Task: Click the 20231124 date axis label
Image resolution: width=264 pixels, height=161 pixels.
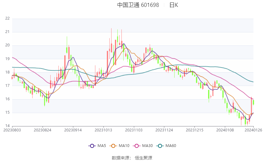Action: 164,130
